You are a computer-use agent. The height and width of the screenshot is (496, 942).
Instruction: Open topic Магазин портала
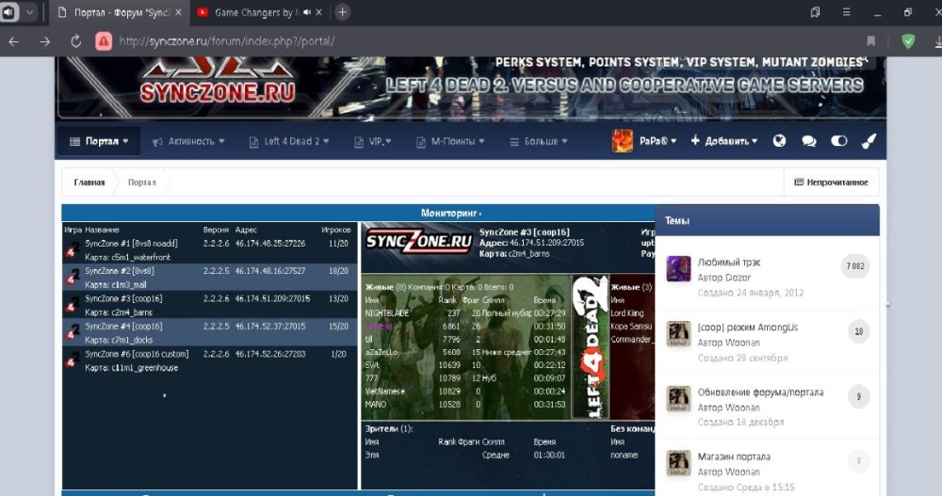click(734, 456)
